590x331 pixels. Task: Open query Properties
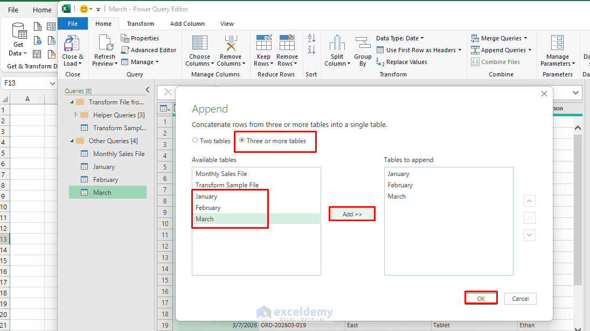tap(140, 38)
